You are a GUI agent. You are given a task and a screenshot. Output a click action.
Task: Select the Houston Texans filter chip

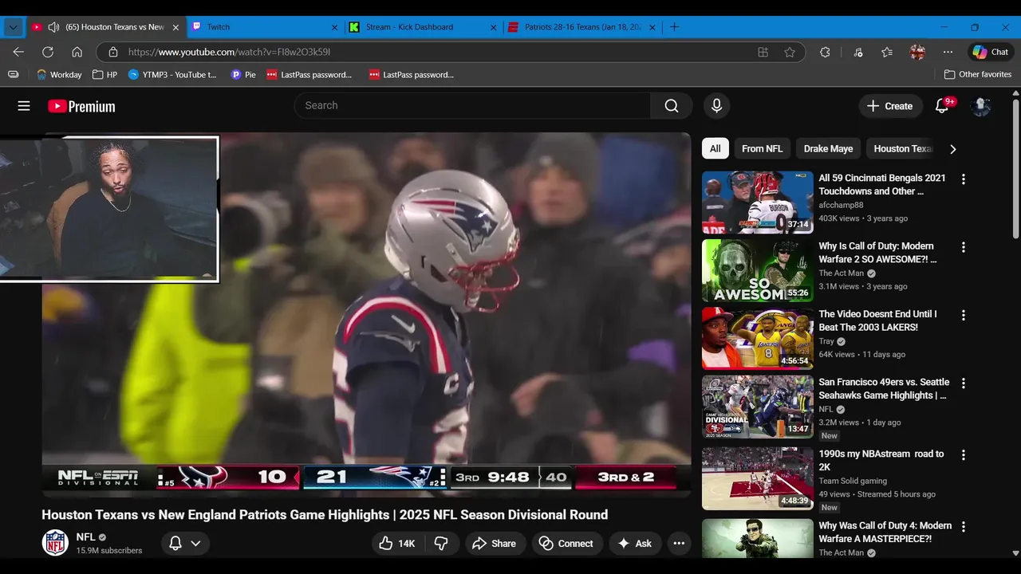click(902, 149)
